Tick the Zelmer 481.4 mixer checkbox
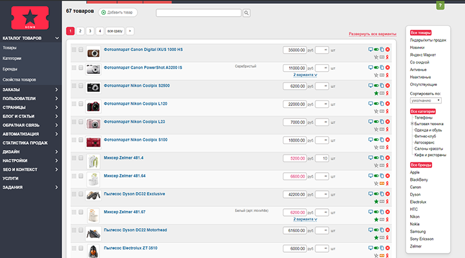This screenshot has width=465, height=258. [81, 158]
